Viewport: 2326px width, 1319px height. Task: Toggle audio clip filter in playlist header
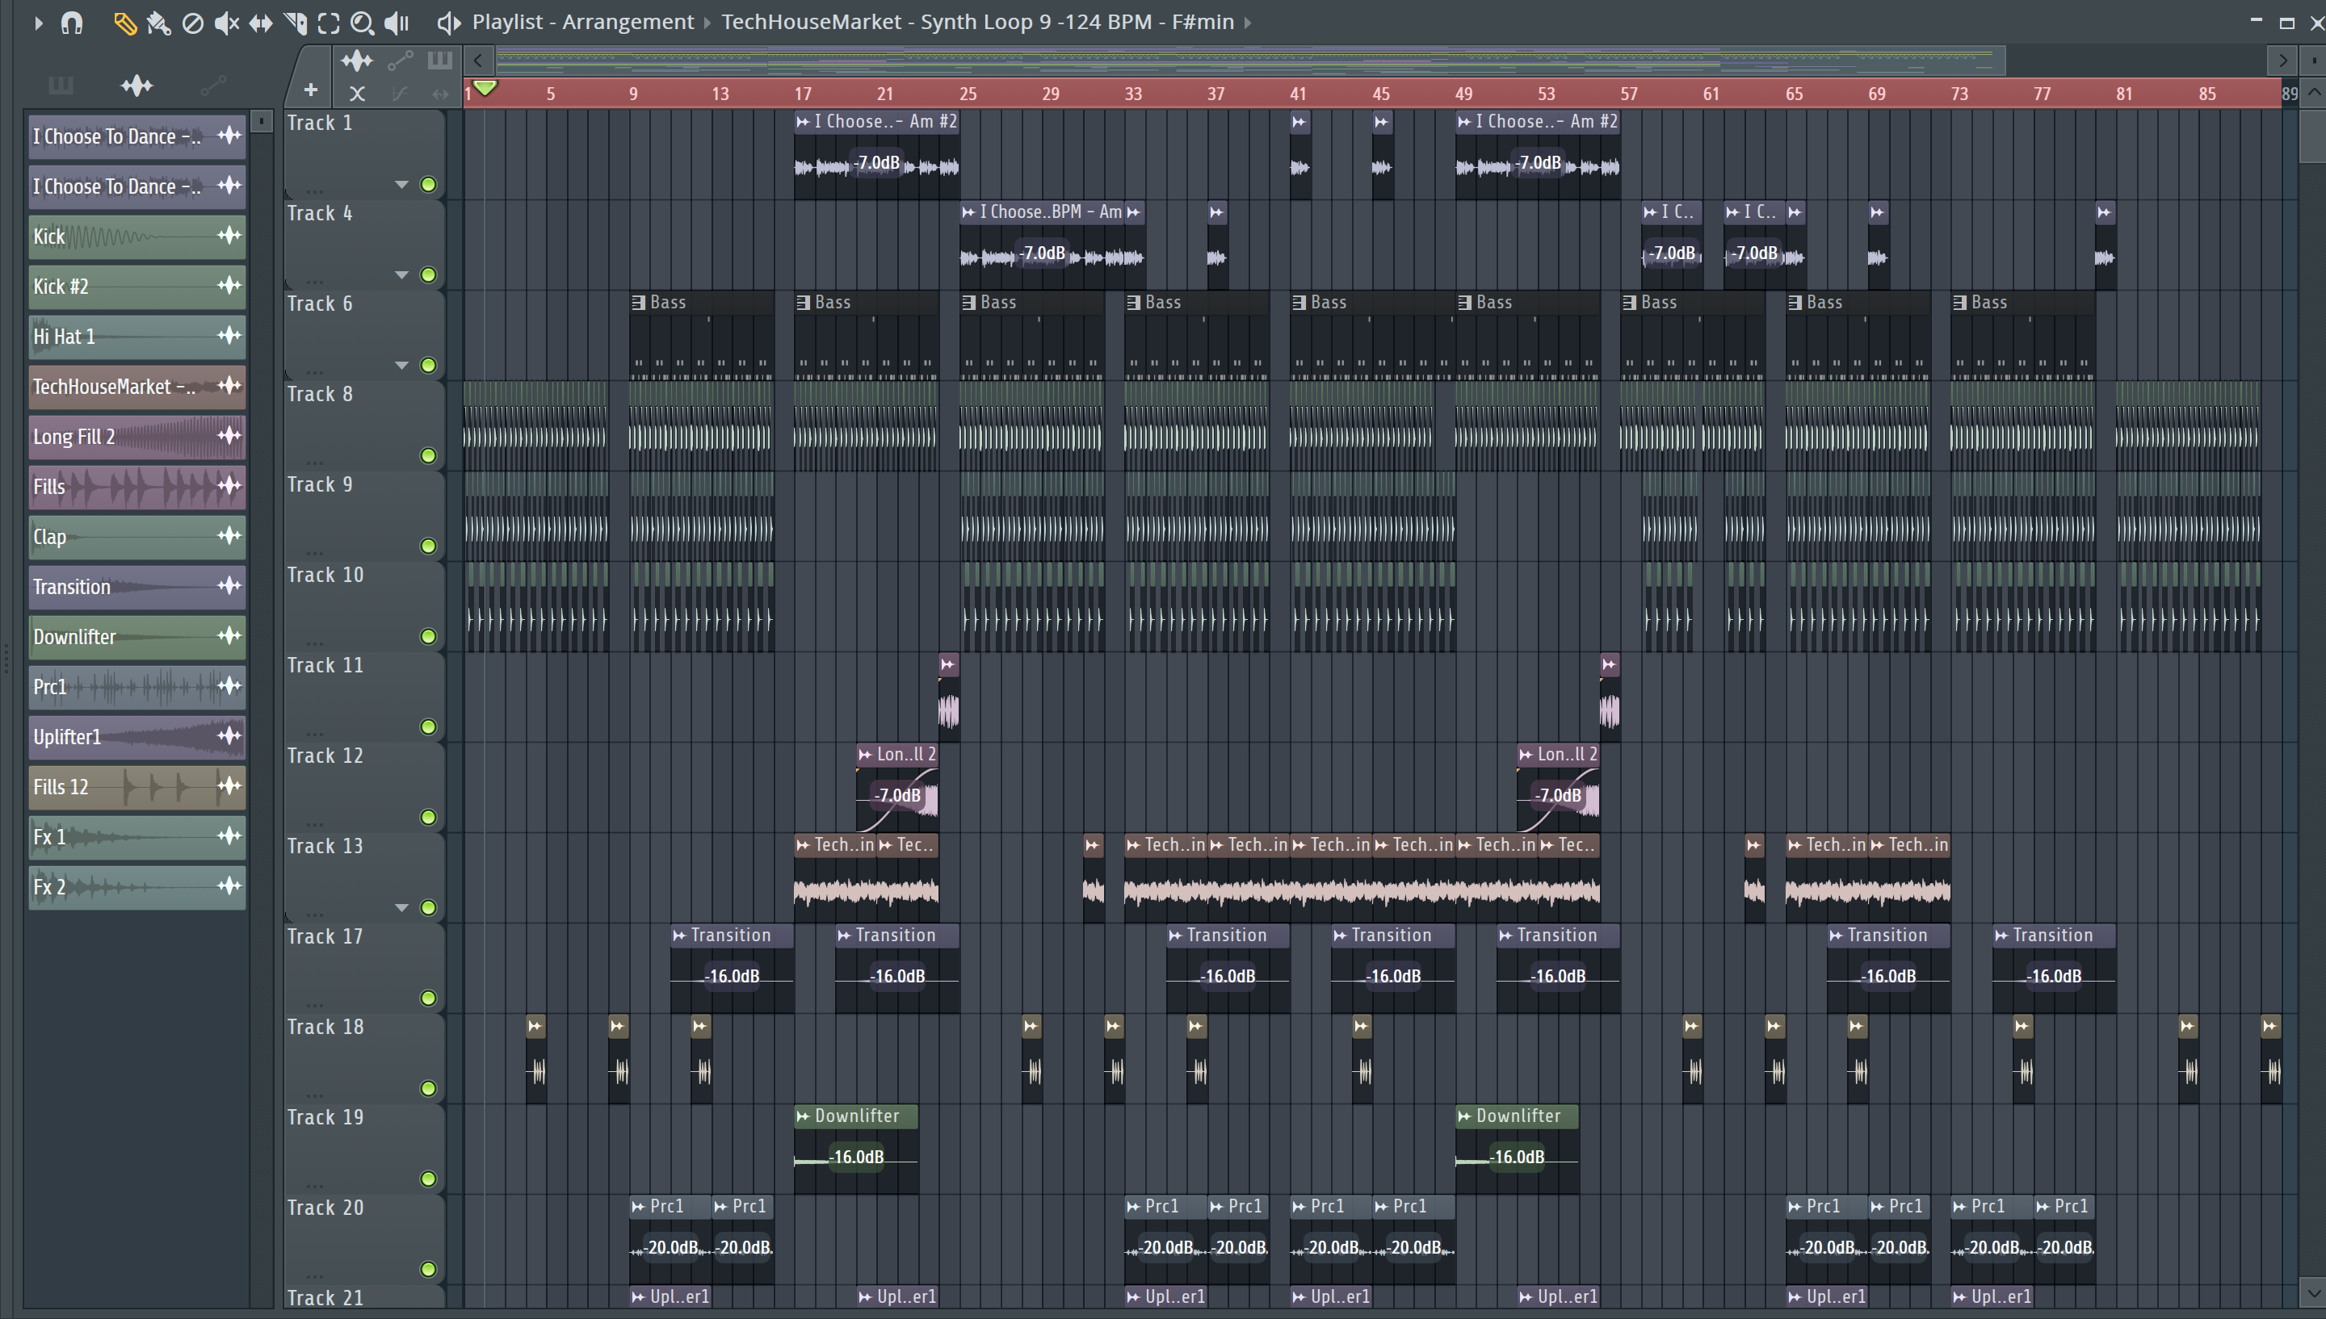click(357, 61)
